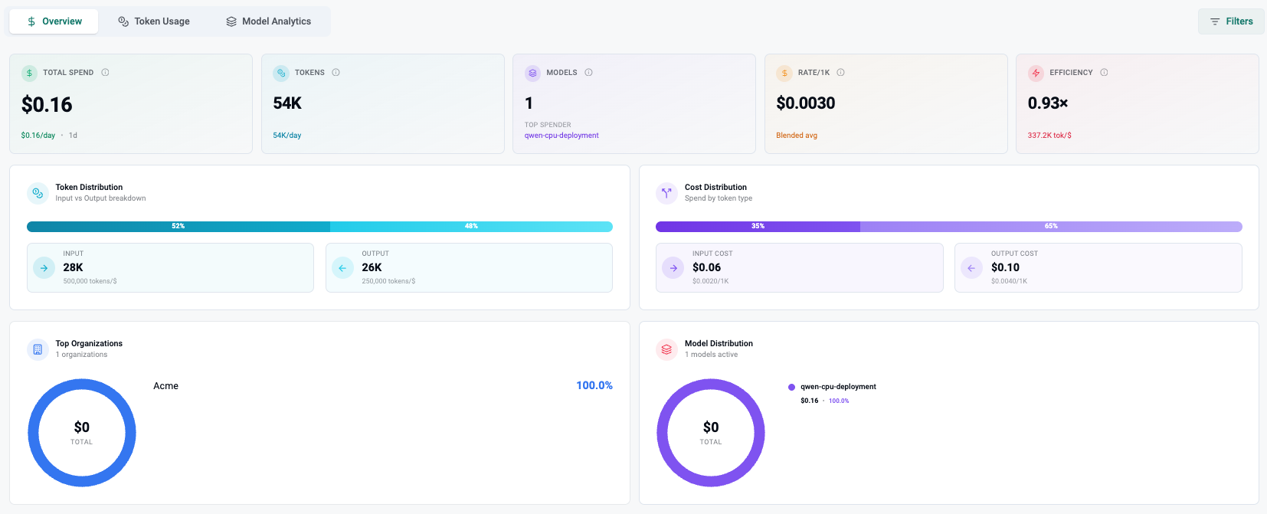The width and height of the screenshot is (1267, 514).
Task: Click the 52% input segment of token bar
Action: (178, 227)
